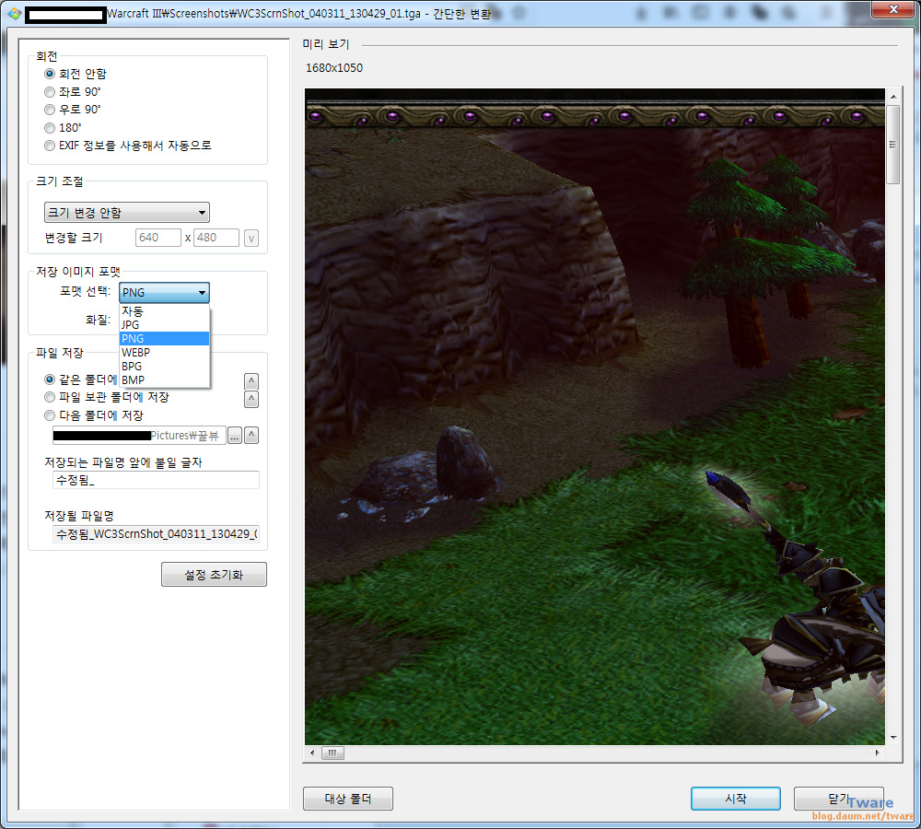Viewport: 921px width, 829px height.
Task: Click the preview scroll left arrow
Action: pos(312,753)
